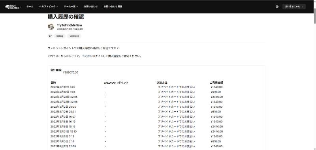Click the date 2022年3月31日 15:10
The height and width of the screenshot is (150, 316).
(x=64, y=131)
